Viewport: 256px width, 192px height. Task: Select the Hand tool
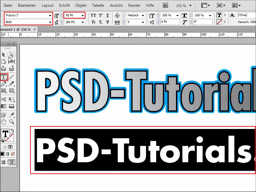tap(4, 122)
